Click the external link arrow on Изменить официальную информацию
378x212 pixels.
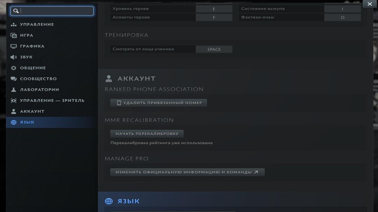pos(256,172)
